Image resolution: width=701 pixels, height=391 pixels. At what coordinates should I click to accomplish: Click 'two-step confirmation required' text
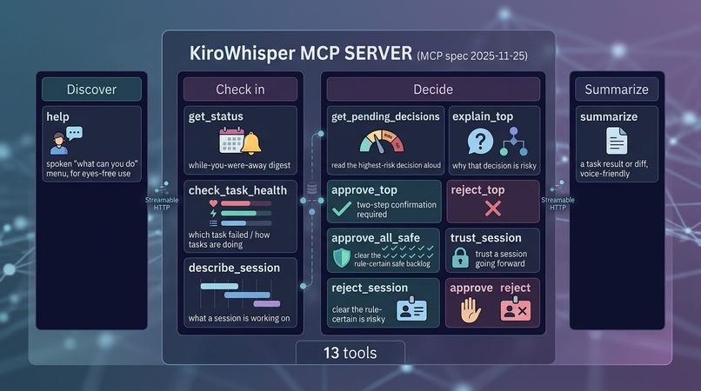coord(397,209)
